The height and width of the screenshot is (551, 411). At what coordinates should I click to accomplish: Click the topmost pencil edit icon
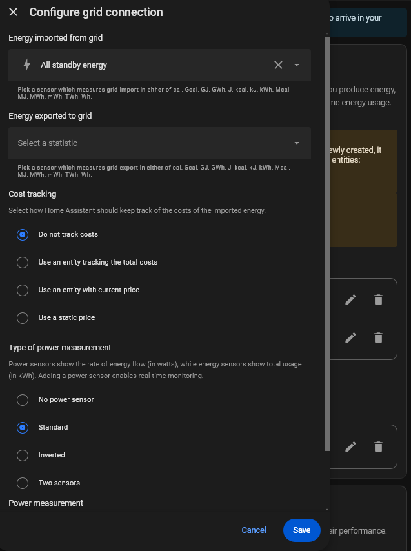point(350,299)
